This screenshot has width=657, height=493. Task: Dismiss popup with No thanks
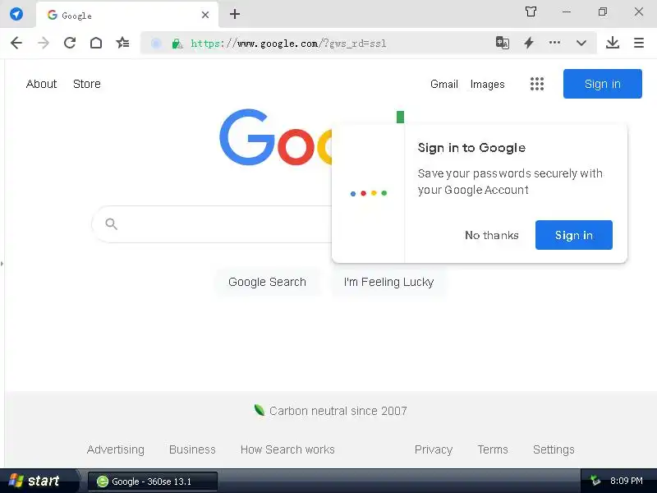click(492, 235)
